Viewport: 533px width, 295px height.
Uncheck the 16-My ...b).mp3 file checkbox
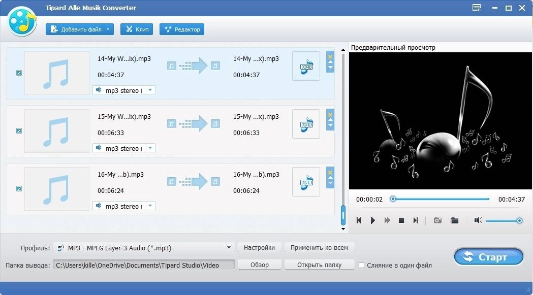click(x=19, y=188)
